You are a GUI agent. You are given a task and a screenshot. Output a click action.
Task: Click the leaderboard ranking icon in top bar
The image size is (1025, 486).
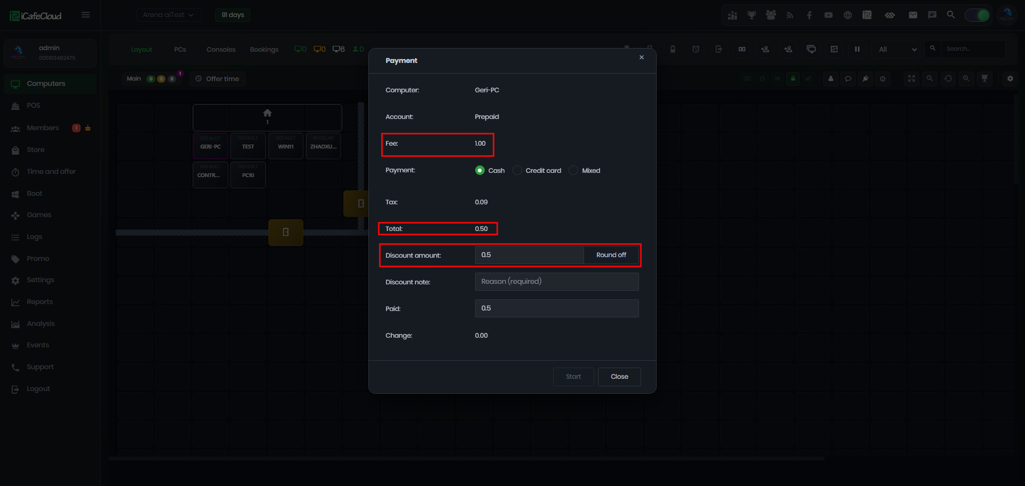[x=732, y=15]
